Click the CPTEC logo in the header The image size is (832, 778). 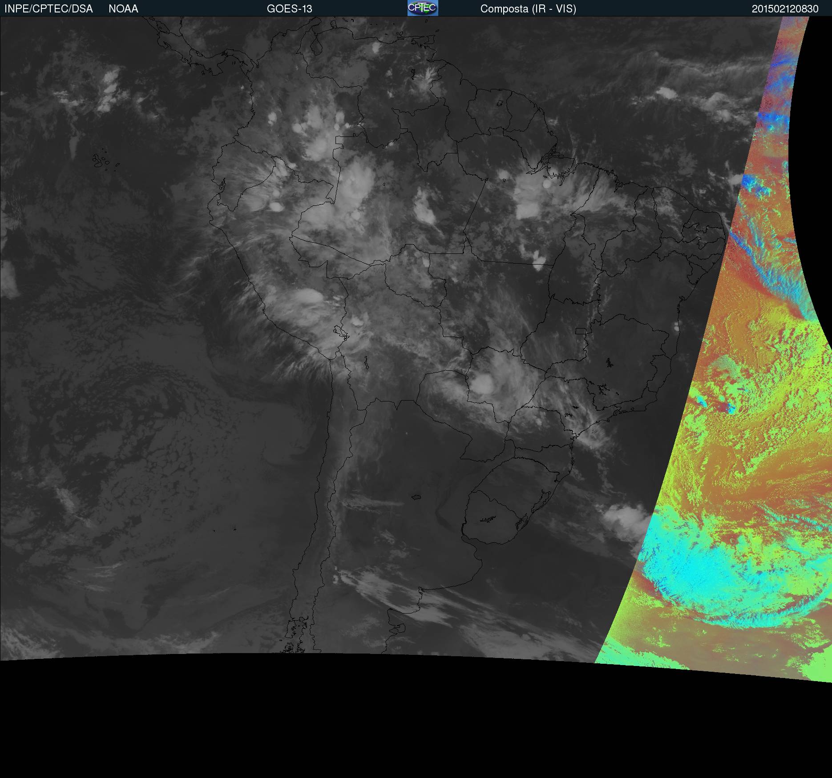(423, 8)
